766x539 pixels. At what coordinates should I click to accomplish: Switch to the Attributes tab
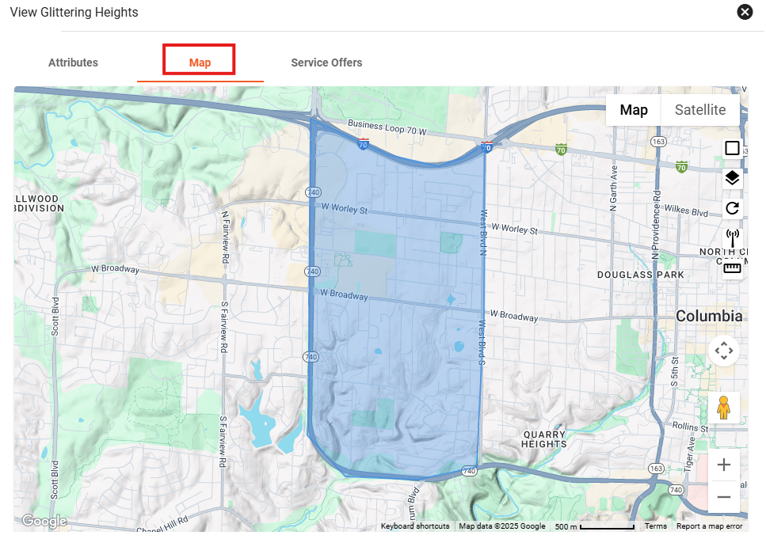coord(73,63)
